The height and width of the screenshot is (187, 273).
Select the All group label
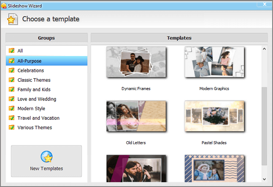pos(20,51)
